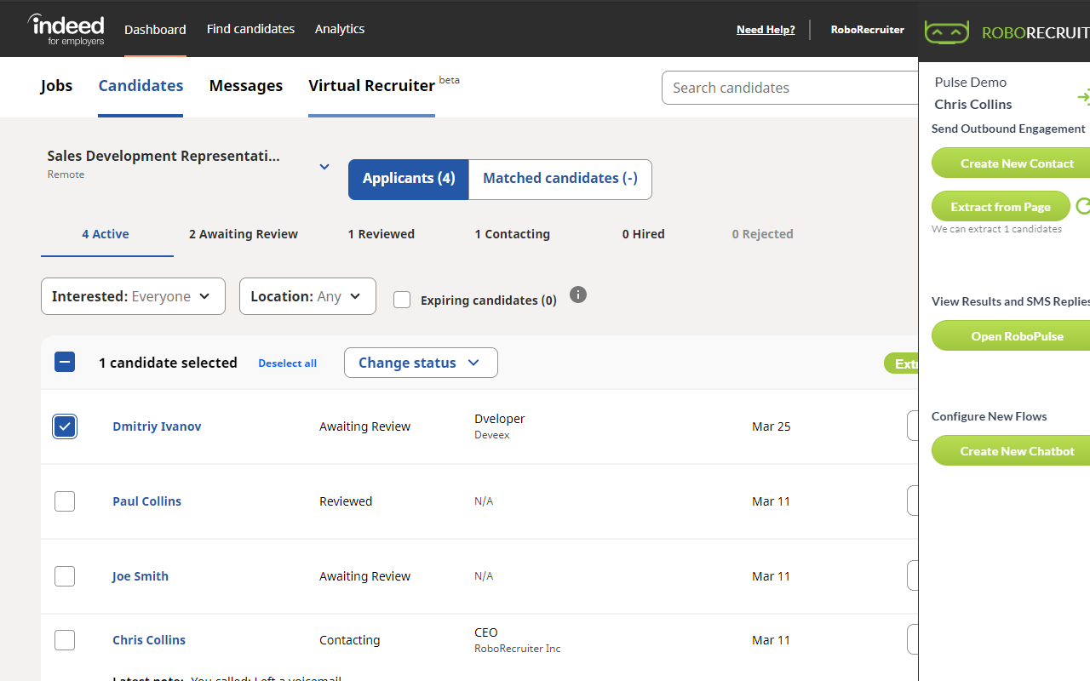The width and height of the screenshot is (1090, 681).
Task: Open Find candidates in top navigation
Action: pyautogui.click(x=250, y=29)
